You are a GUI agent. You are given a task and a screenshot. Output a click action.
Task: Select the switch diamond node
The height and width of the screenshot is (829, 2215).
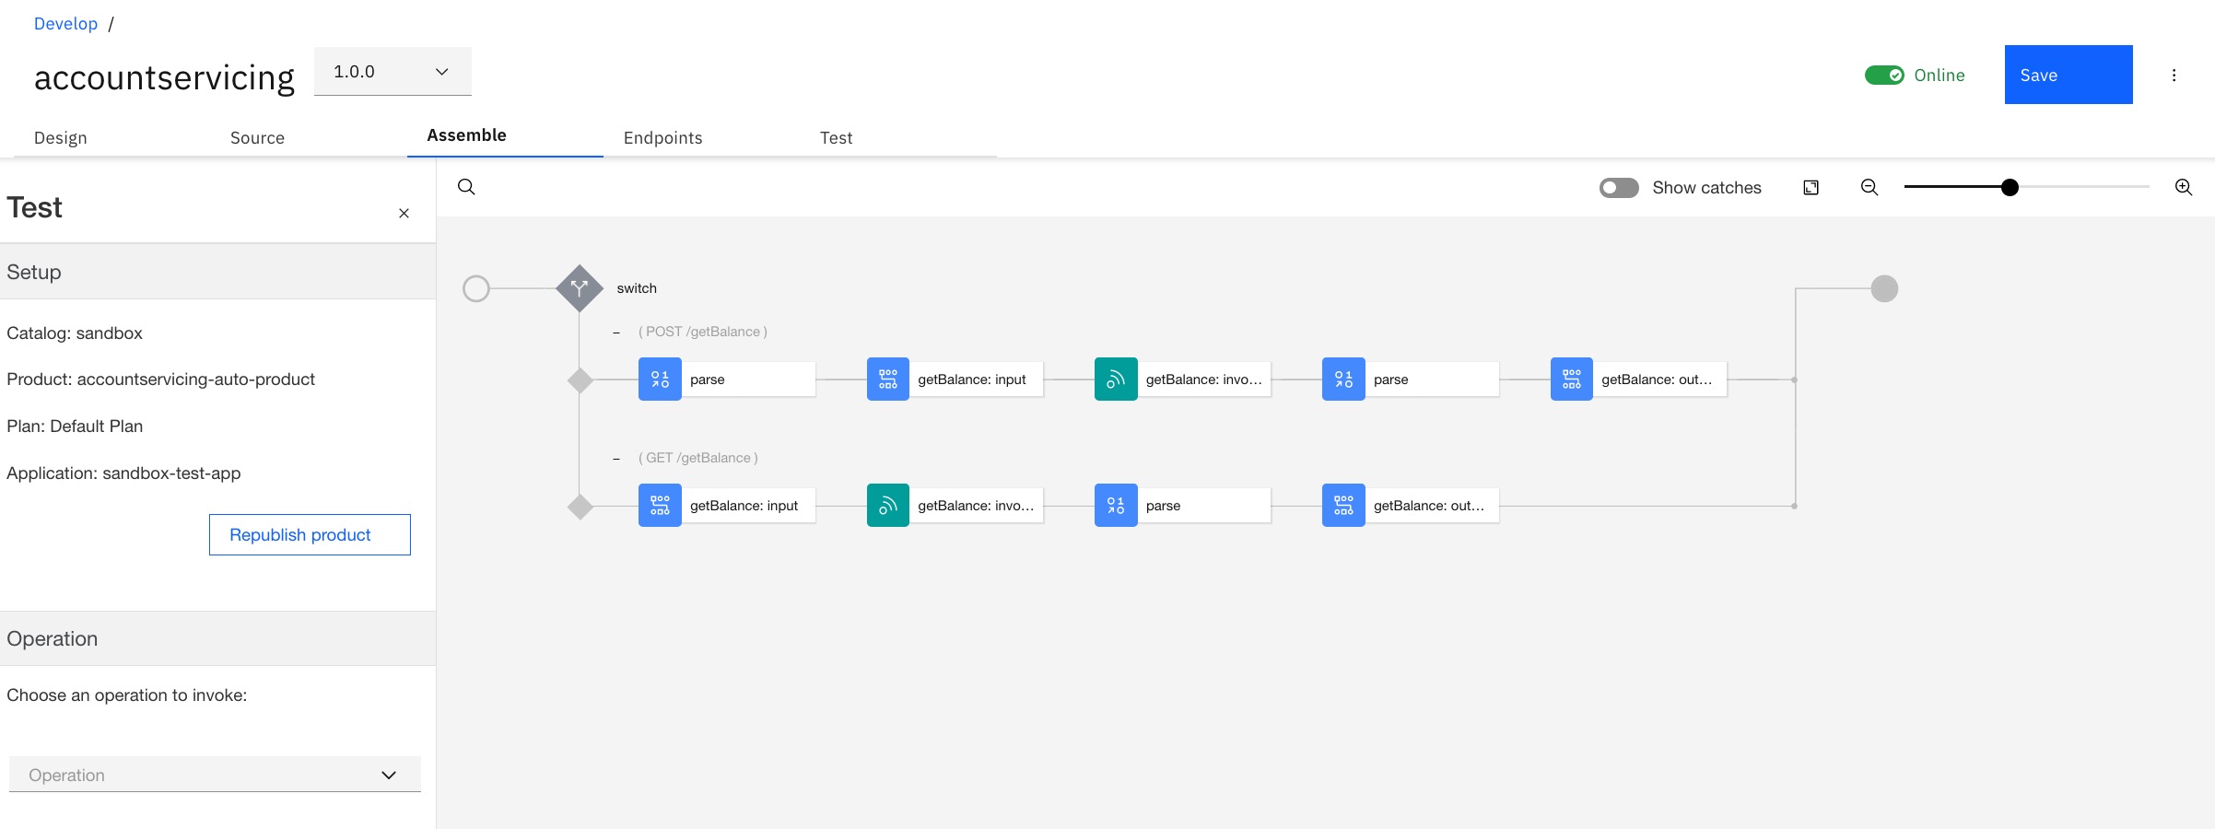point(580,288)
